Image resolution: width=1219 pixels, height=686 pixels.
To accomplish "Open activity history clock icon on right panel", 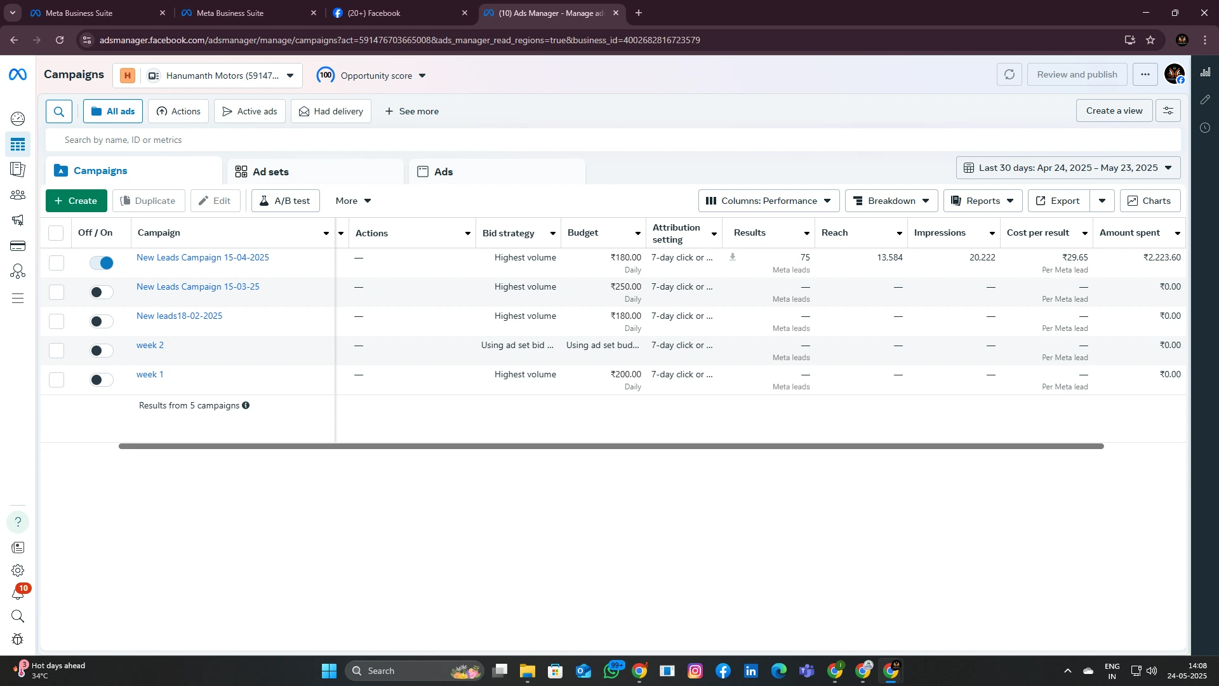I will click(1205, 128).
